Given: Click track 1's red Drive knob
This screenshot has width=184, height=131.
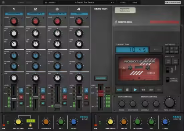Looking at the screenshot, I should (14, 21).
